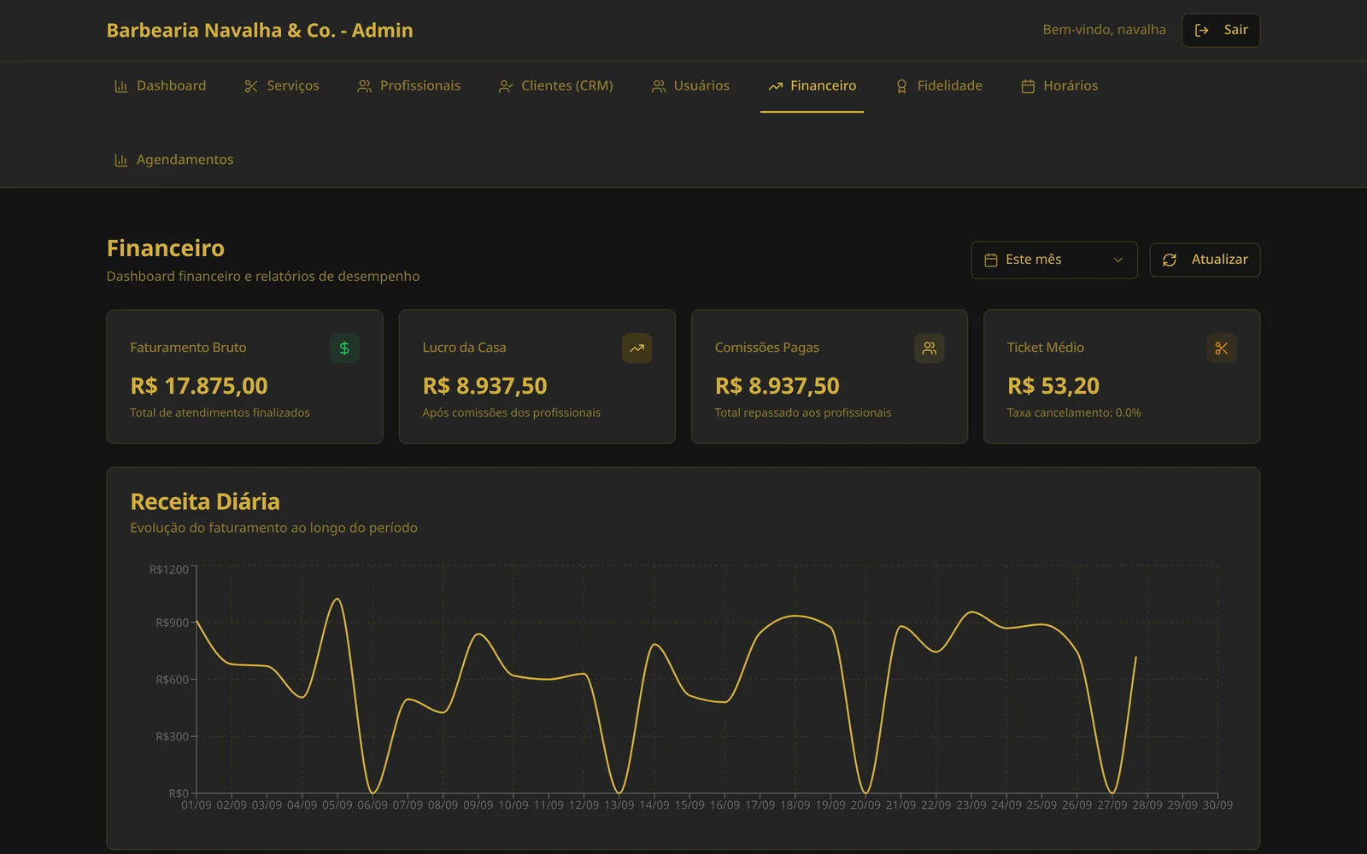
Task: Switch to the Fidelidade tab
Action: 938,86
